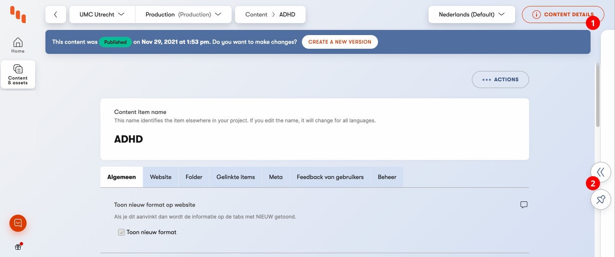Open the gift what's new icon
Viewport: 615px width, 257px height.
[18, 247]
